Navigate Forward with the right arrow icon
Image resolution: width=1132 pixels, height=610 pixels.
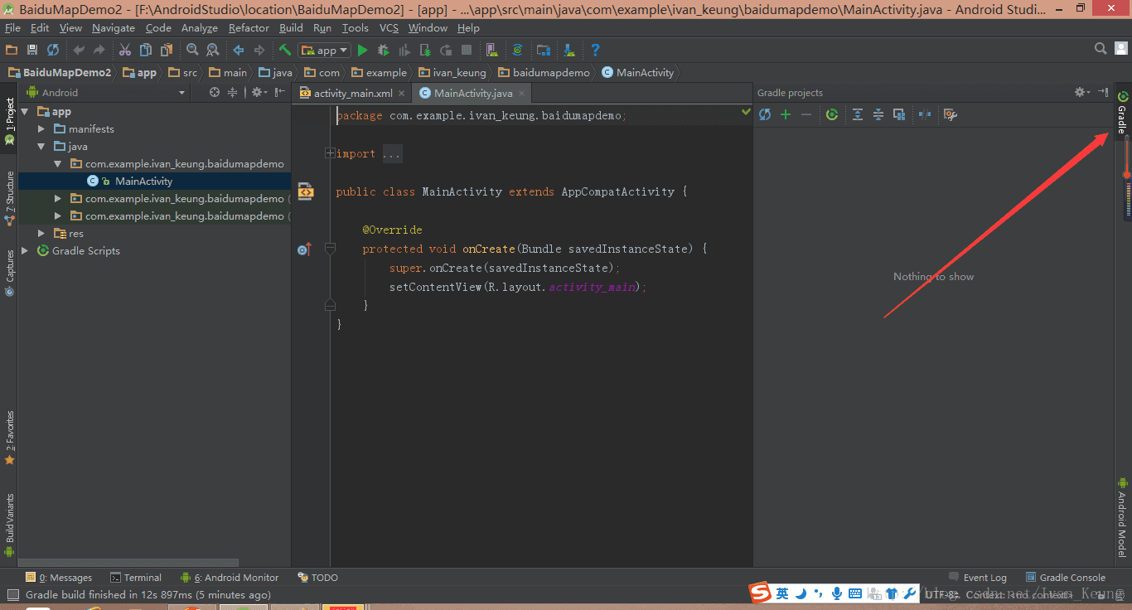coord(259,51)
